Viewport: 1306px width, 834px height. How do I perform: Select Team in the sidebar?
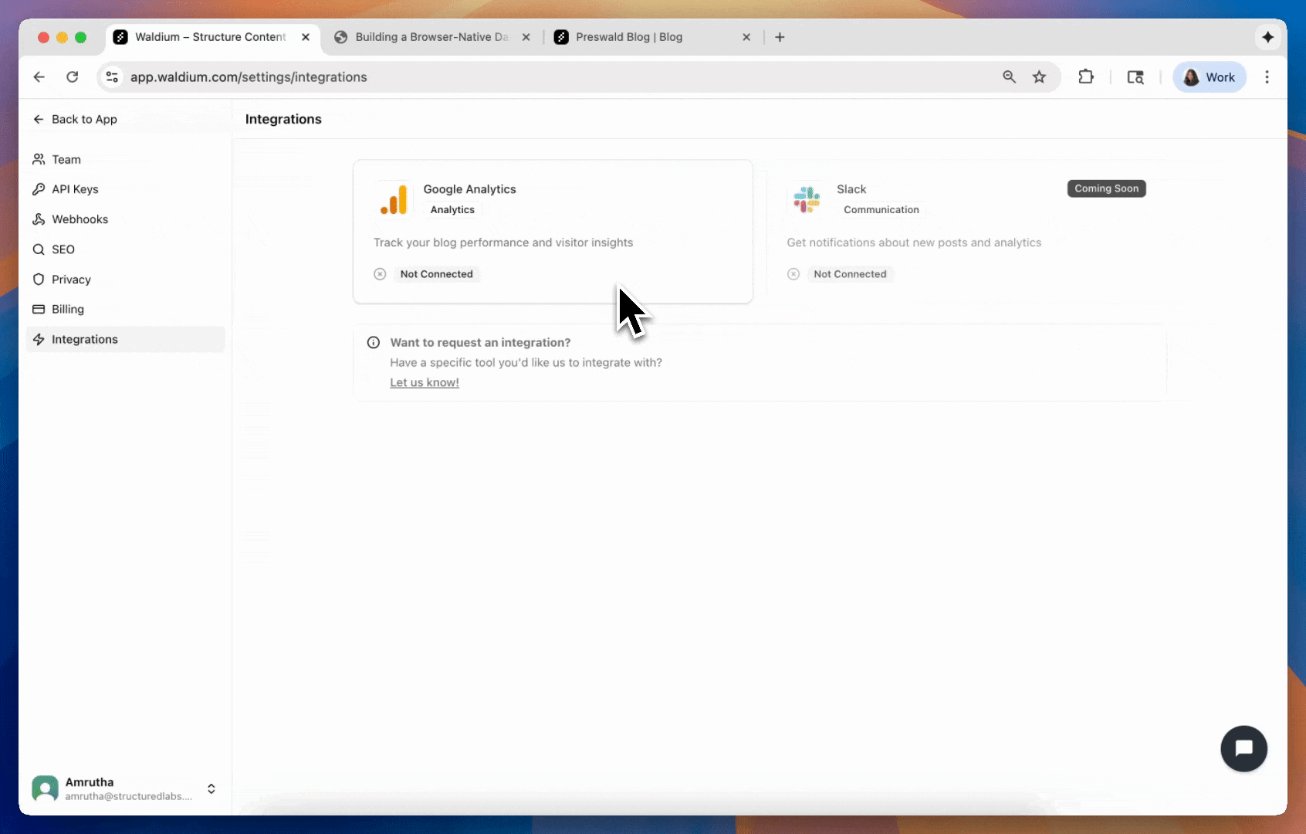pos(66,159)
